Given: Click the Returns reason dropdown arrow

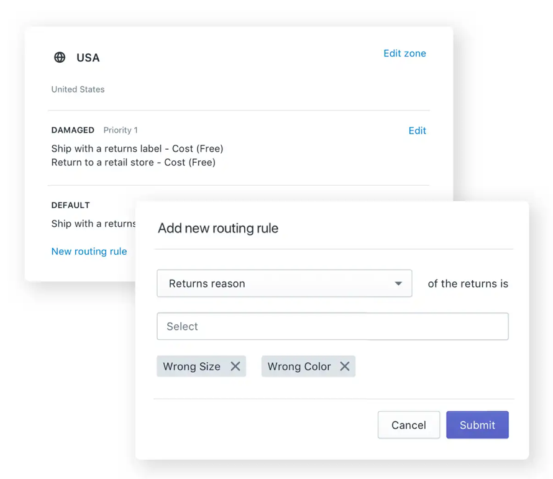Looking at the screenshot, I should 398,284.
